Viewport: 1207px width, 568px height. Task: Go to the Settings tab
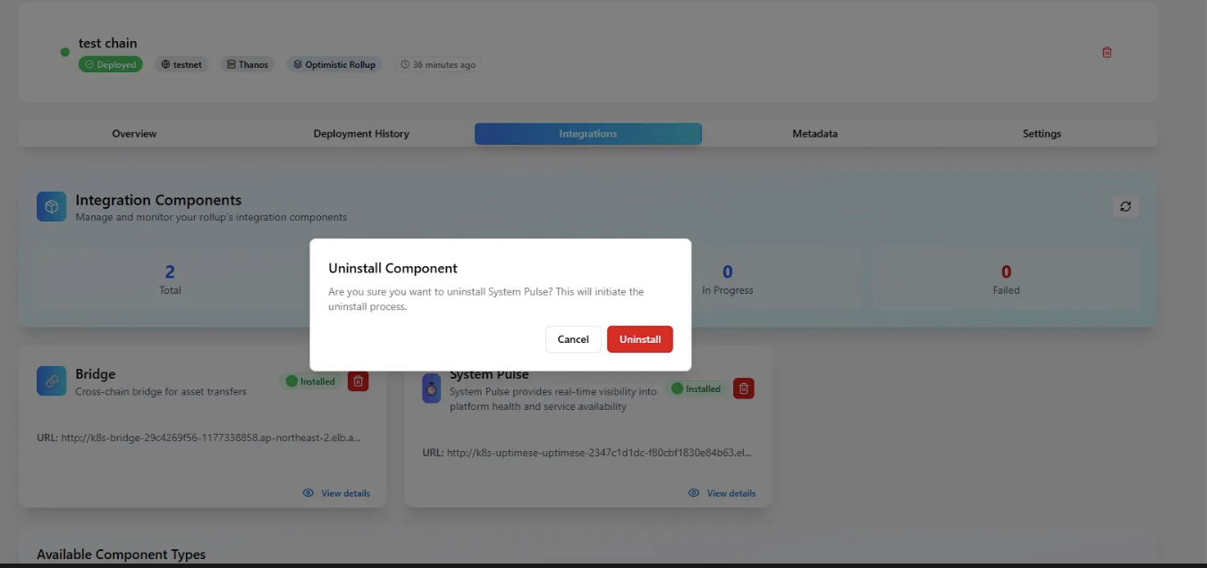point(1042,134)
